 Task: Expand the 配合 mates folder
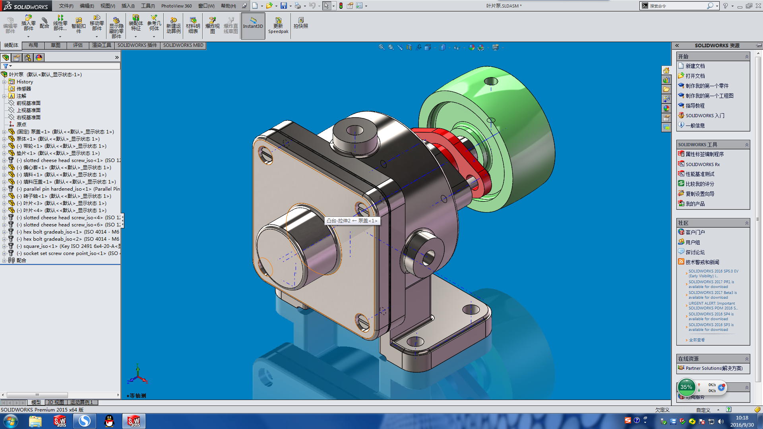tap(4, 260)
